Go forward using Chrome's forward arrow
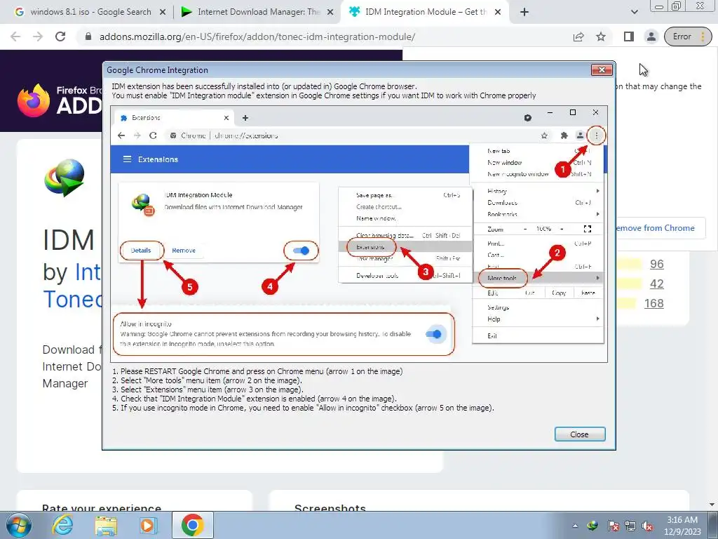The width and height of the screenshot is (718, 539). (x=38, y=36)
